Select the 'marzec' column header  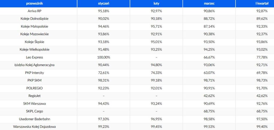click(x=209, y=3)
